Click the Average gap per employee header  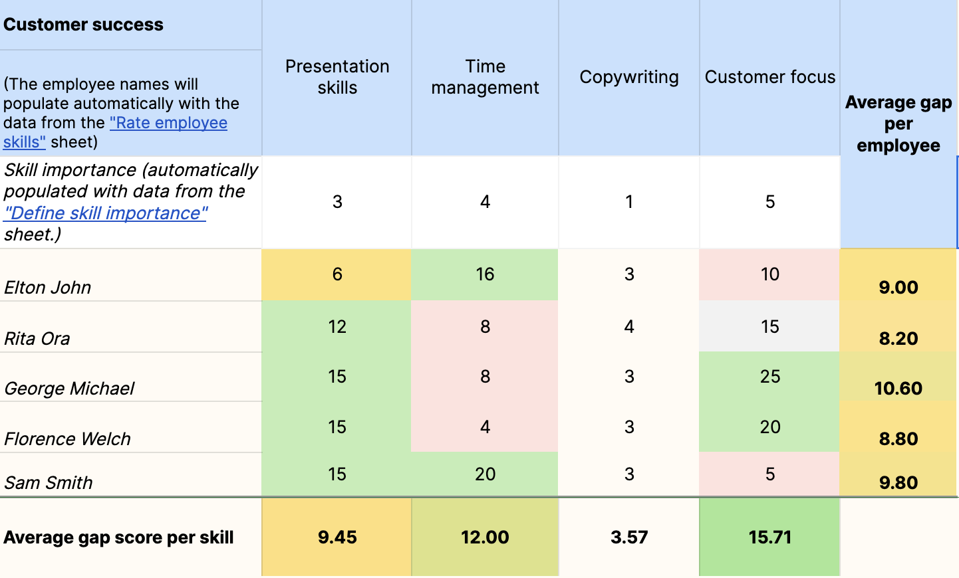click(x=898, y=124)
